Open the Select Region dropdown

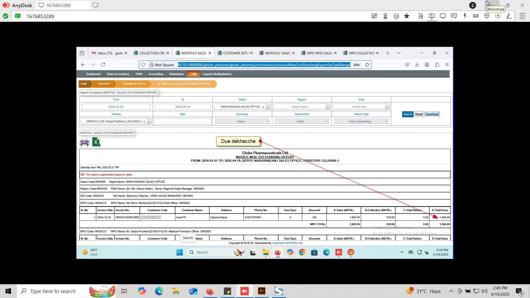(301, 107)
